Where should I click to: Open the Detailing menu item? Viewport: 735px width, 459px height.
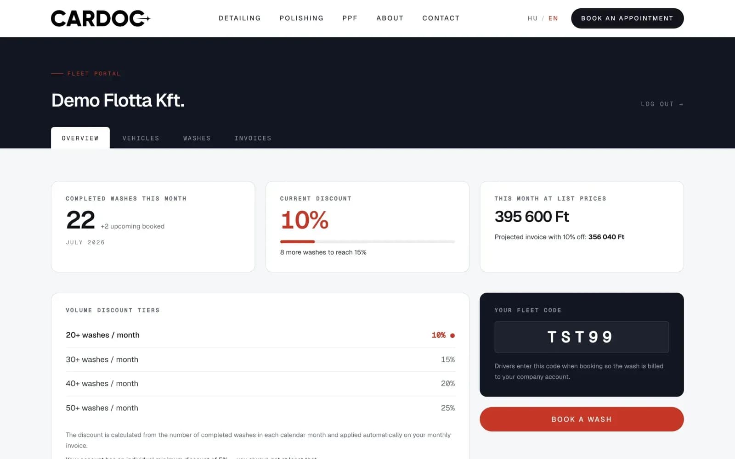coord(240,18)
